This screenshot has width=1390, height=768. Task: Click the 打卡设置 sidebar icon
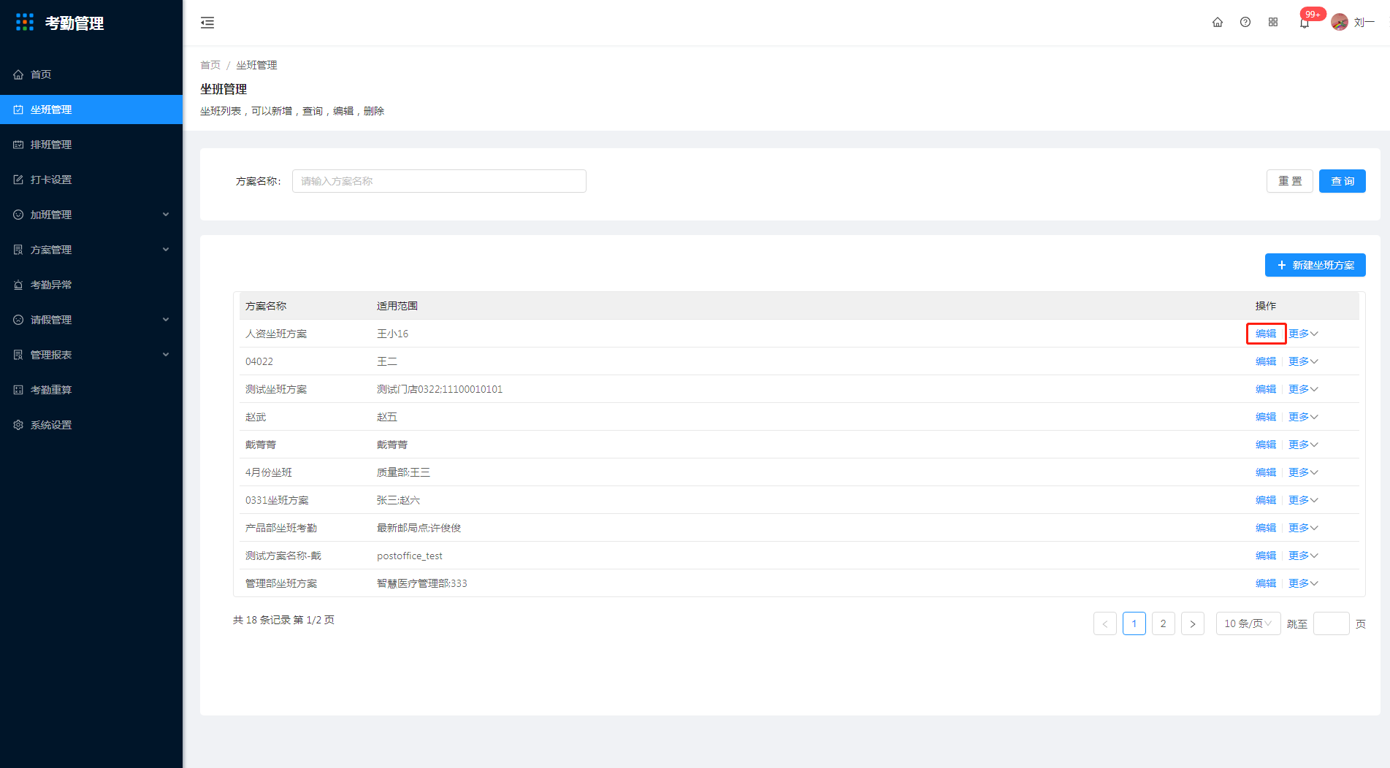click(x=18, y=180)
